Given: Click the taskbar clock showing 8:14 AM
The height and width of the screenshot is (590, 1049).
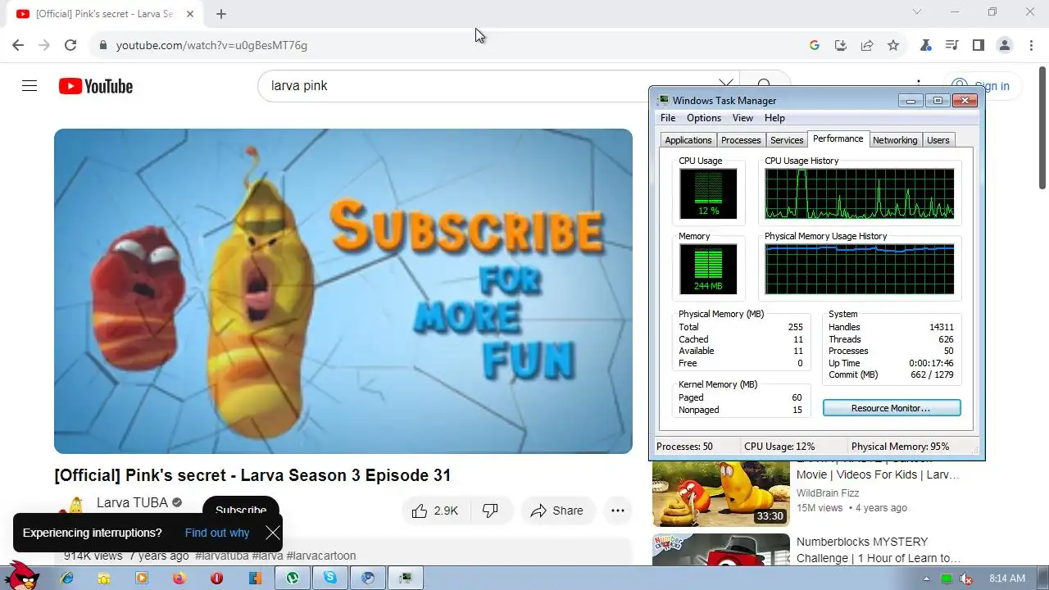Looking at the screenshot, I should 1007,579.
